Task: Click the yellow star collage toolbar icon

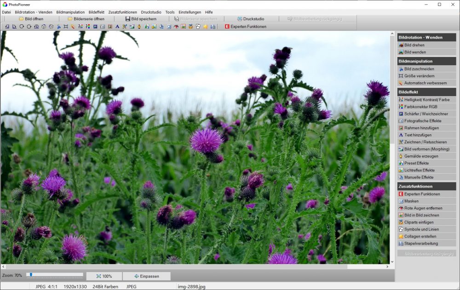Action: pos(206,27)
